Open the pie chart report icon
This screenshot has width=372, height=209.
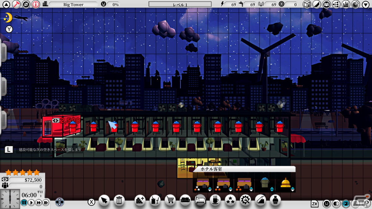point(355,4)
